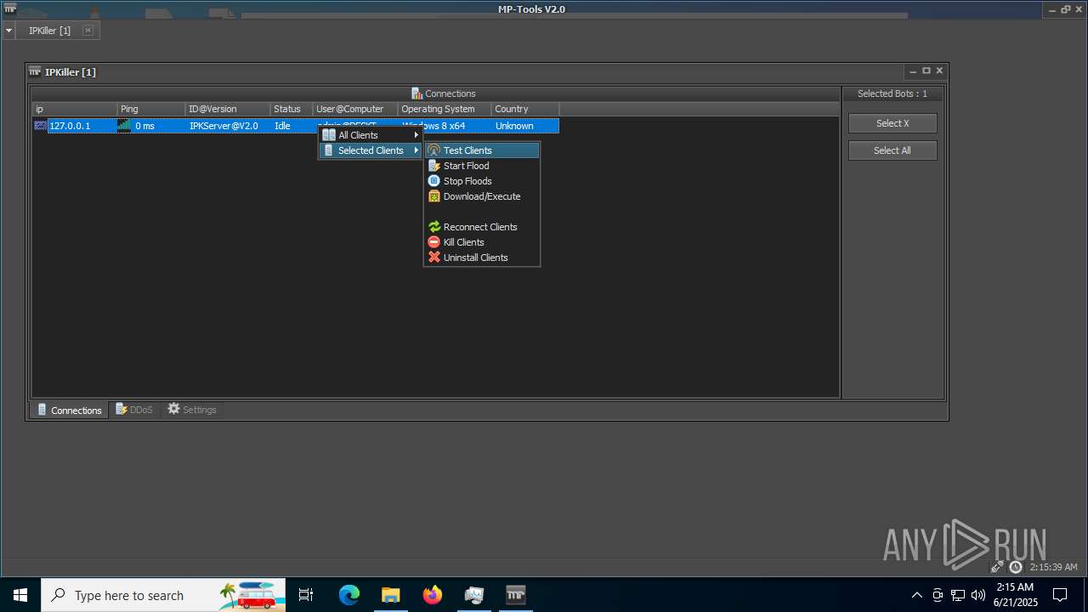This screenshot has width=1088, height=612.
Task: Click the ping graph icon in row
Action: (x=124, y=125)
